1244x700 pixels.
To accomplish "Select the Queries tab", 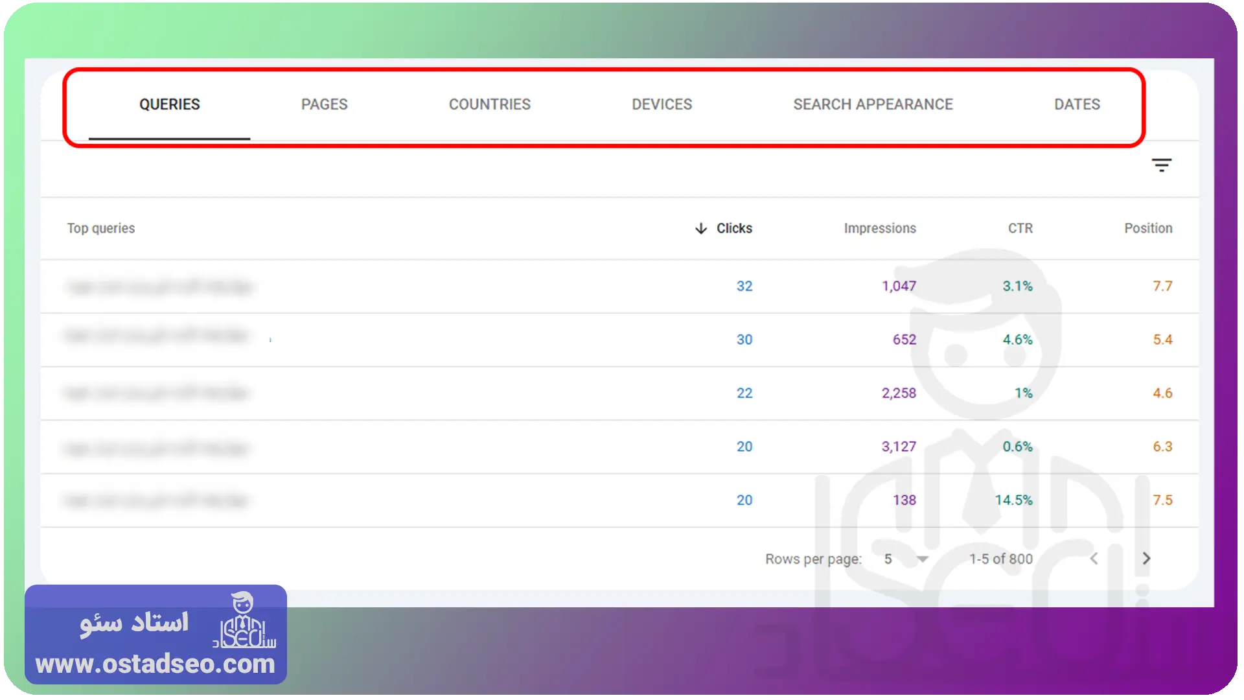I will (x=169, y=104).
